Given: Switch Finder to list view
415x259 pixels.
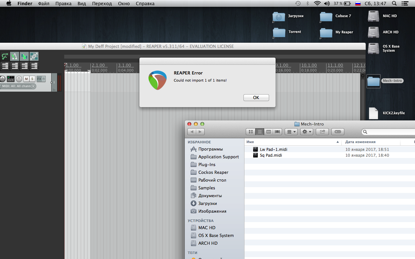Looking at the screenshot, I should 260,132.
